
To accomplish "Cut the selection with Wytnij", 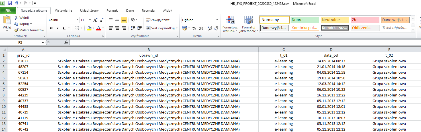I will coord(22,18).
